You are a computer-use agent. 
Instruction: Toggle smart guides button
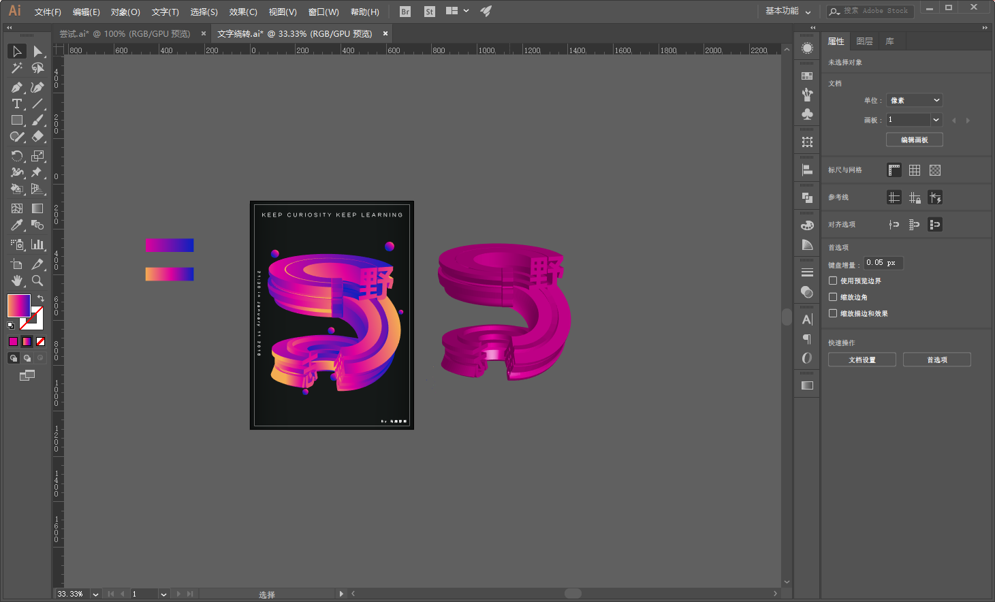[x=935, y=197]
